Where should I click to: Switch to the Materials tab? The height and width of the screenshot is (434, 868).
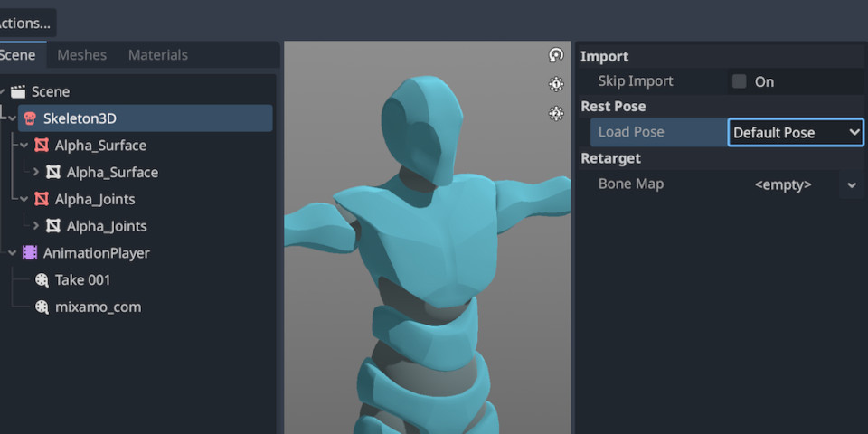[x=157, y=55]
